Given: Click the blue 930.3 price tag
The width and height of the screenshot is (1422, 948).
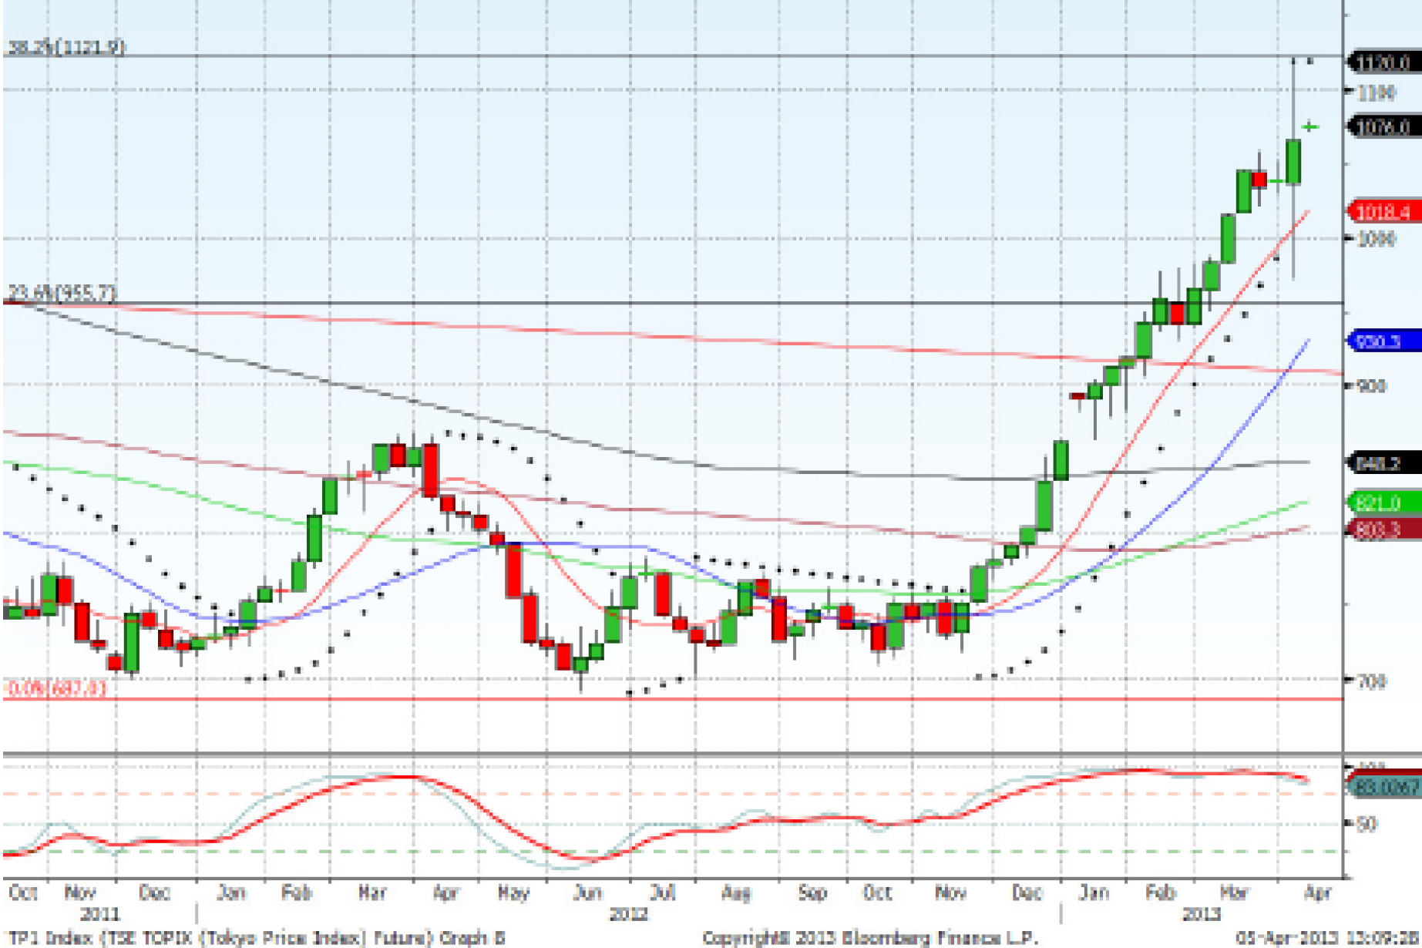Looking at the screenshot, I should point(1384,341).
